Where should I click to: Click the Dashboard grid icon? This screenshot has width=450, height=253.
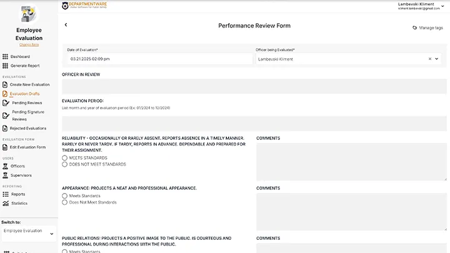pos(6,57)
